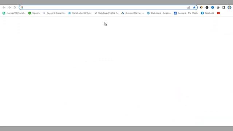233x131 pixels.
Task: Open the Keyword Planner bookmark
Action: click(x=133, y=13)
